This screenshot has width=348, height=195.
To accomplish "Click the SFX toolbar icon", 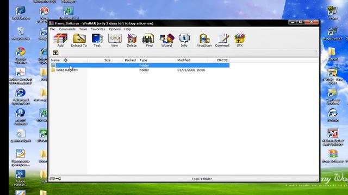I will (x=240, y=40).
